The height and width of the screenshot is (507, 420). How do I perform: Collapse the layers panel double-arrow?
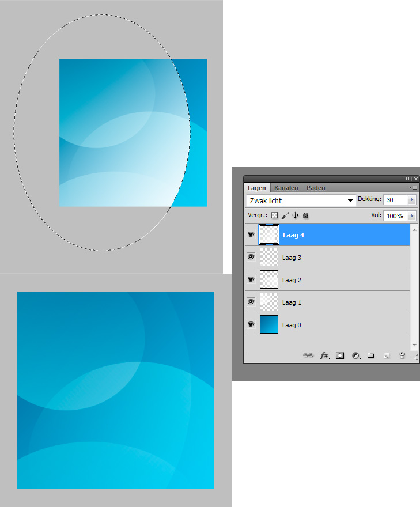point(407,179)
